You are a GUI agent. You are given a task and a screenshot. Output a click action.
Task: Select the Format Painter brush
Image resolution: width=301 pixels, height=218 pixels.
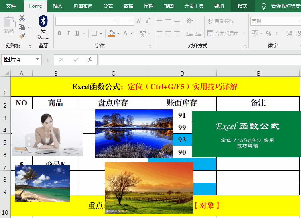22,36
